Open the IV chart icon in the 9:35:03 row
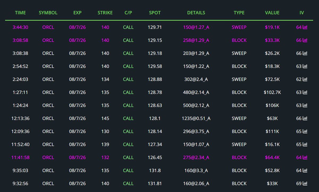The image size is (319, 192). click(x=305, y=170)
